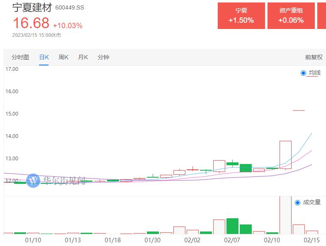The height and width of the screenshot is (246, 326).
Task: Click the 16.00 price axis label
Action: tap(12, 92)
